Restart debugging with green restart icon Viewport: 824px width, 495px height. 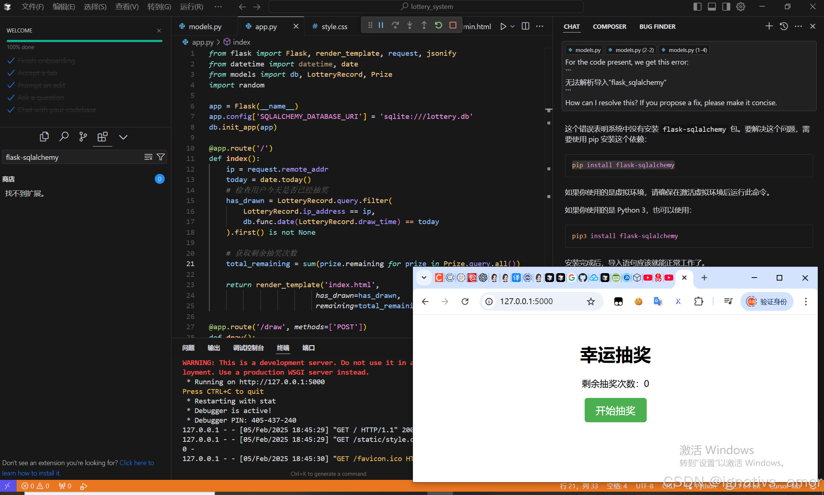point(438,25)
